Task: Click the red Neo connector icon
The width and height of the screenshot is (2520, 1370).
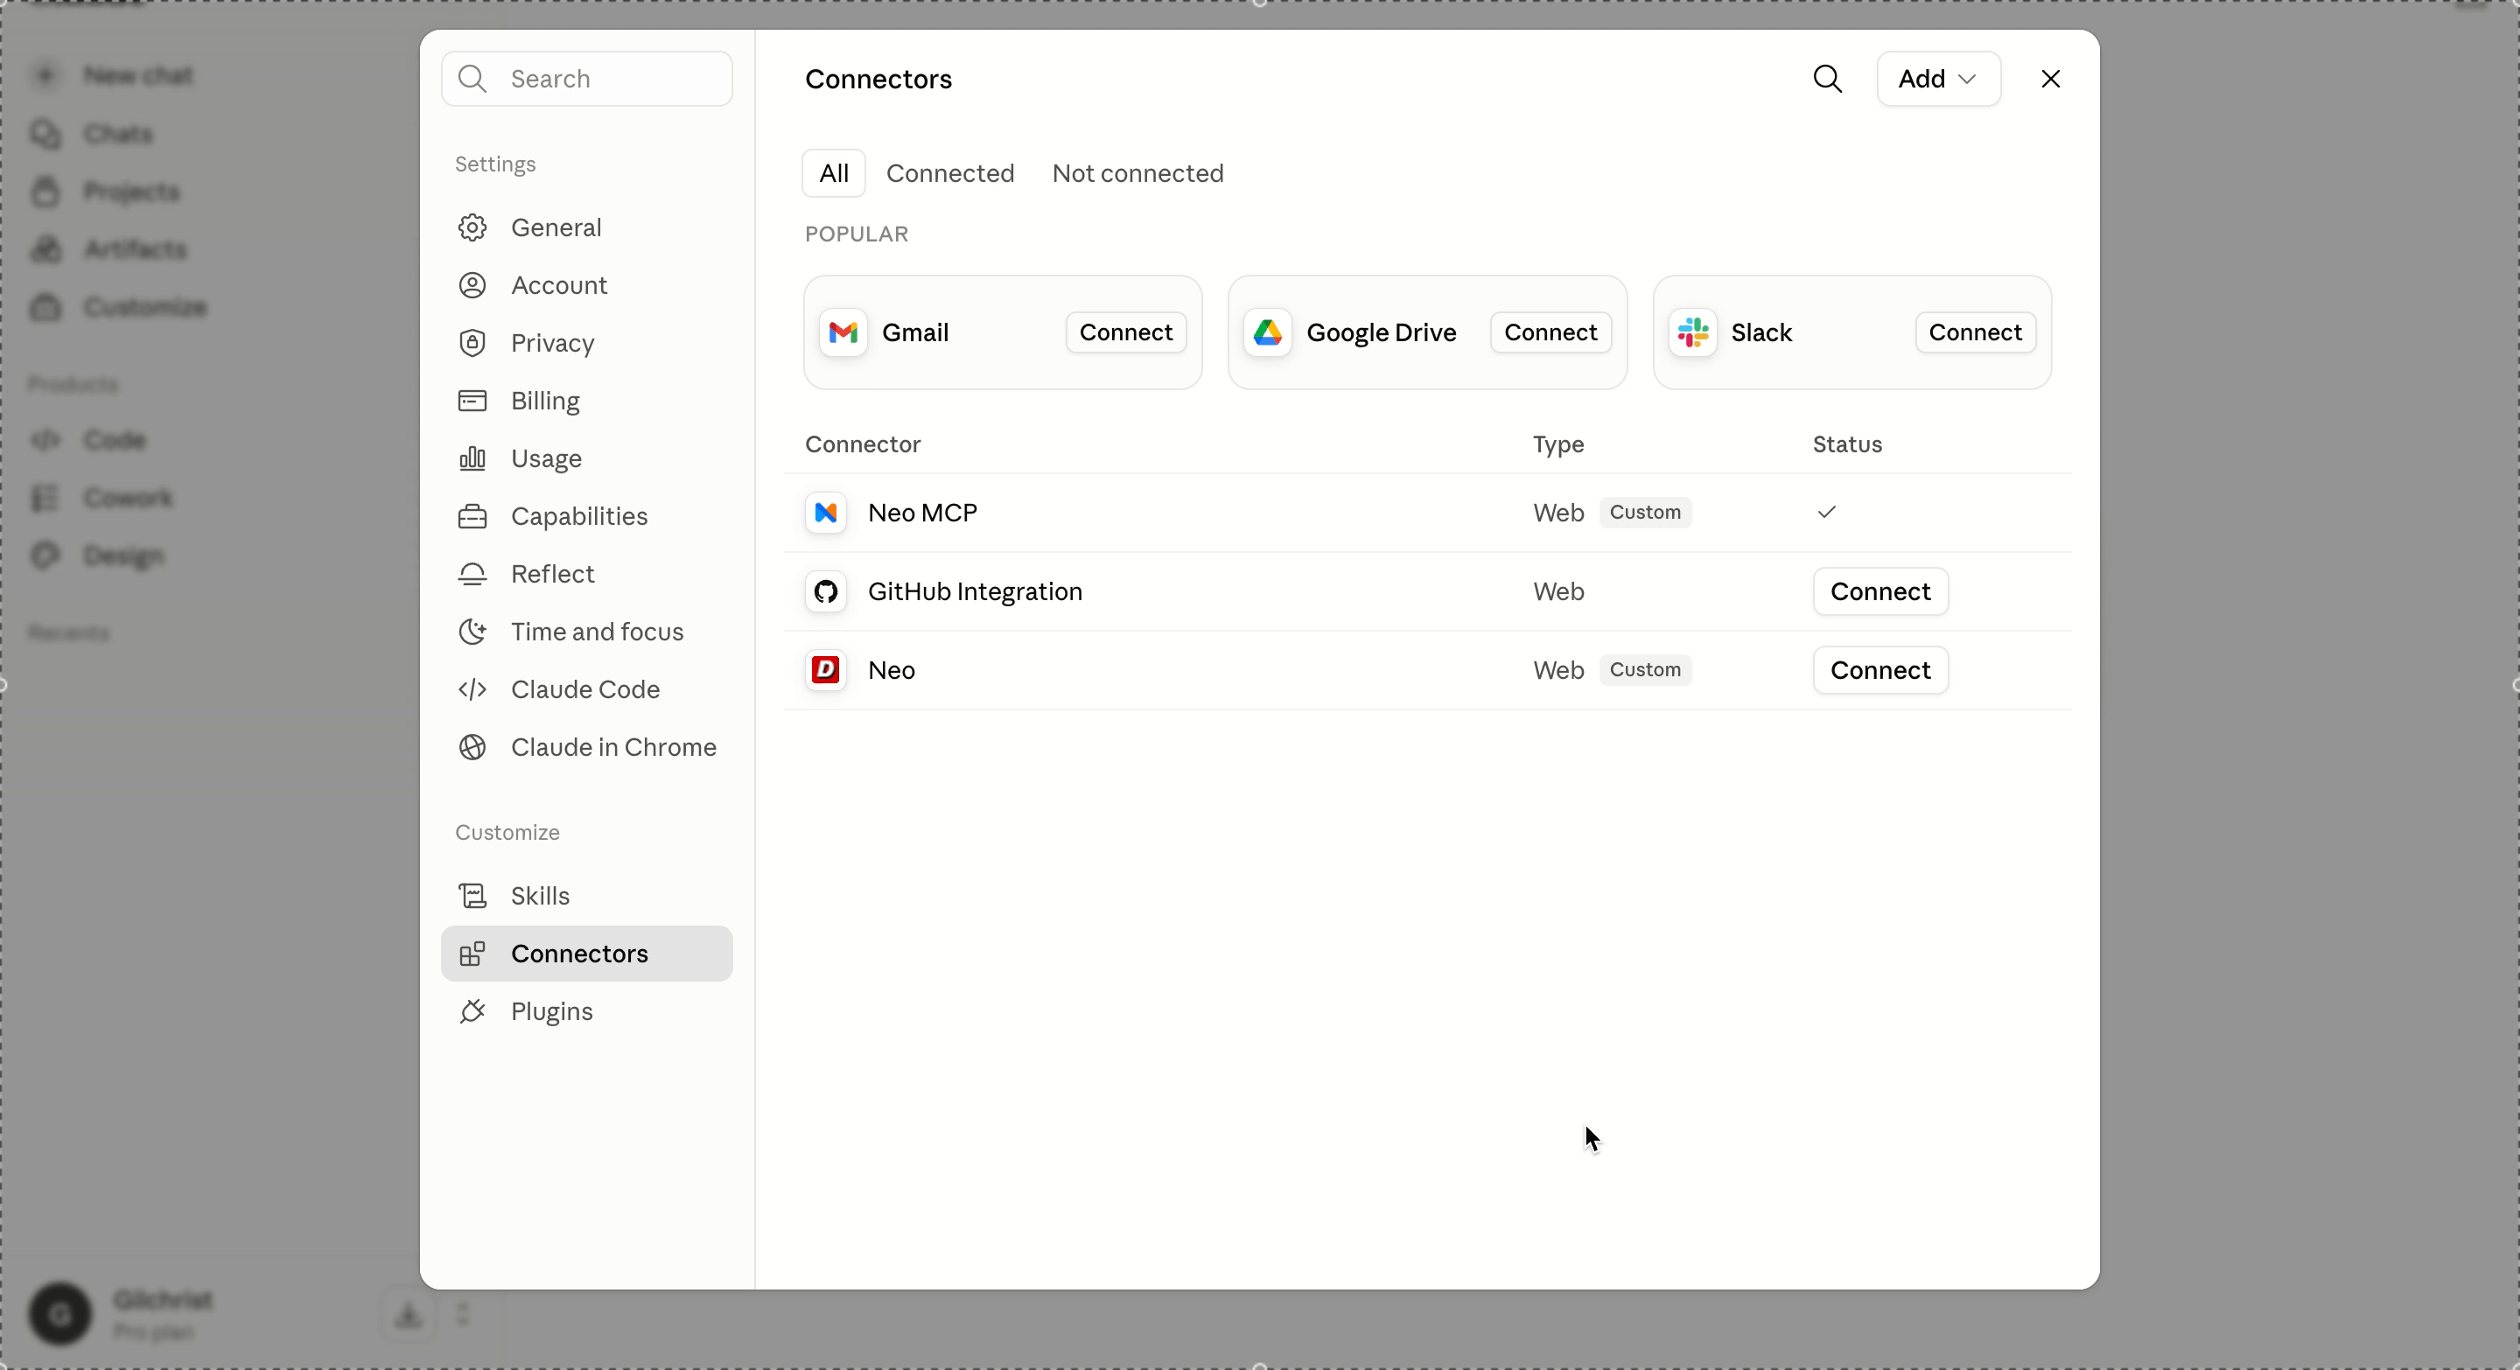Action: [x=826, y=670]
